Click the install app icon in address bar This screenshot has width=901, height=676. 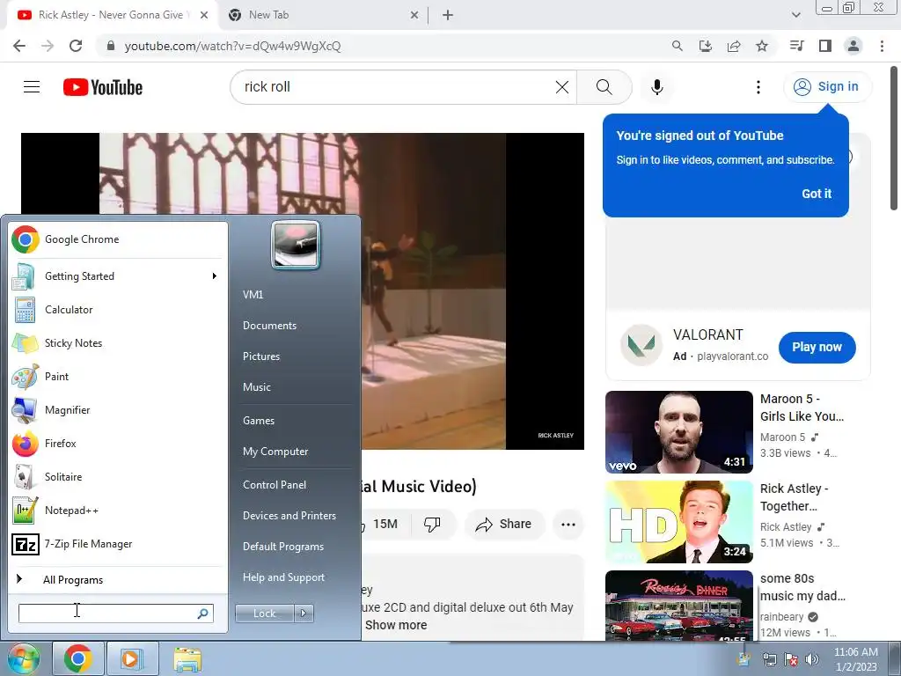click(706, 46)
